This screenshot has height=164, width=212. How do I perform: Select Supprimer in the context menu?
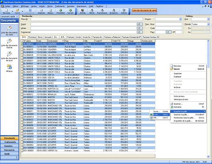[188, 73]
